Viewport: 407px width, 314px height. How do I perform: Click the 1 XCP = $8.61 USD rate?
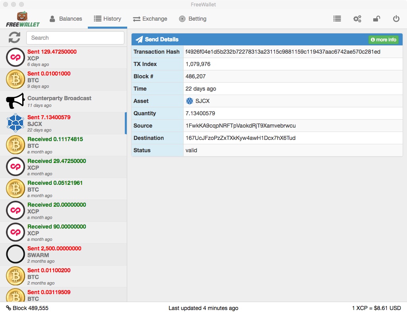click(x=376, y=308)
